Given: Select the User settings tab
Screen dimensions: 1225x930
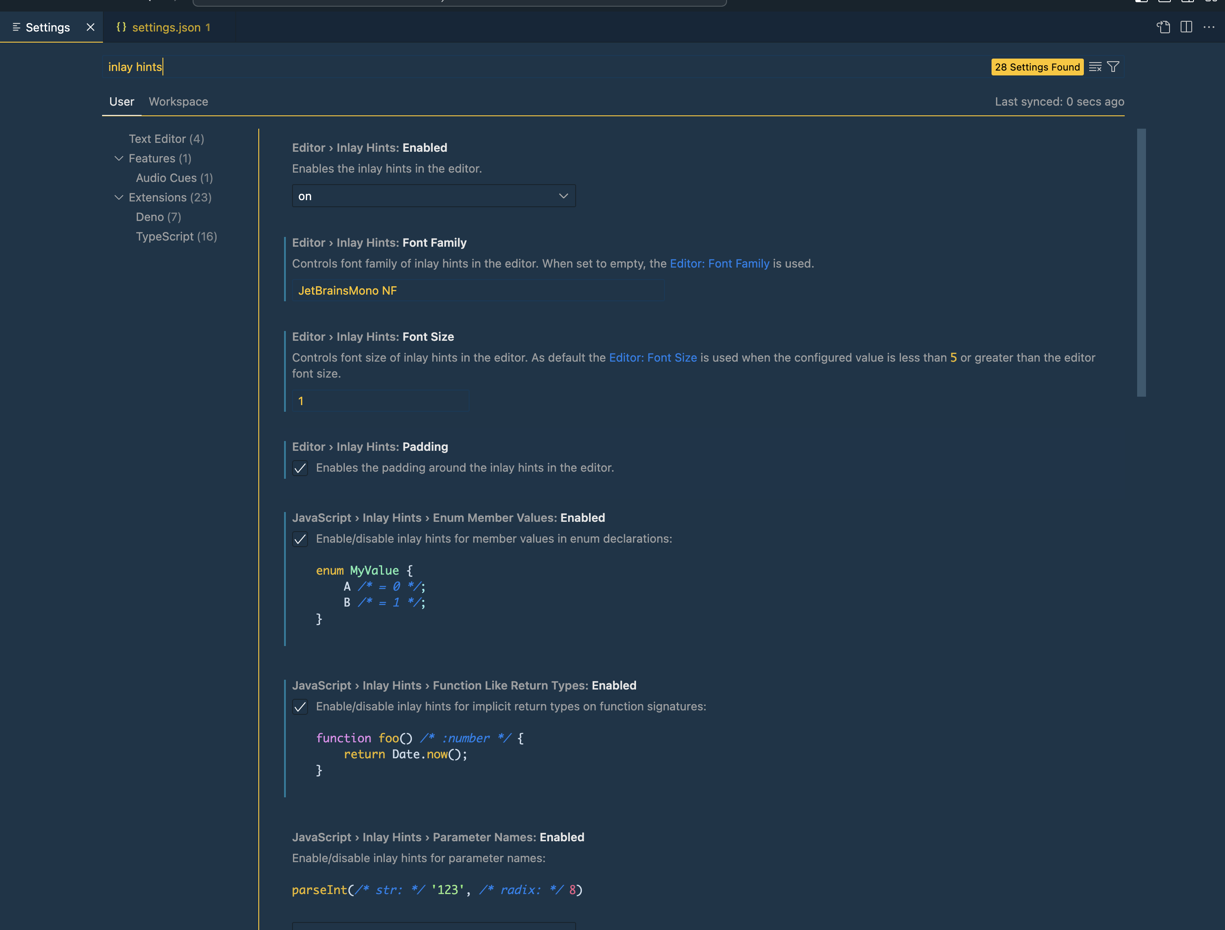Looking at the screenshot, I should pos(122,102).
